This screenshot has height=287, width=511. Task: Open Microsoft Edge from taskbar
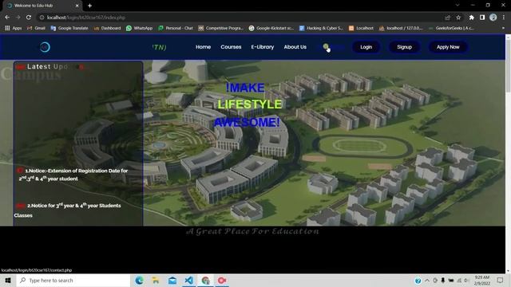pos(139,280)
